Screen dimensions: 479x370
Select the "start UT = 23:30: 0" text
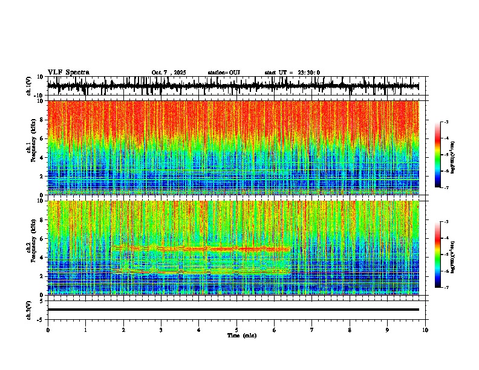292,73
